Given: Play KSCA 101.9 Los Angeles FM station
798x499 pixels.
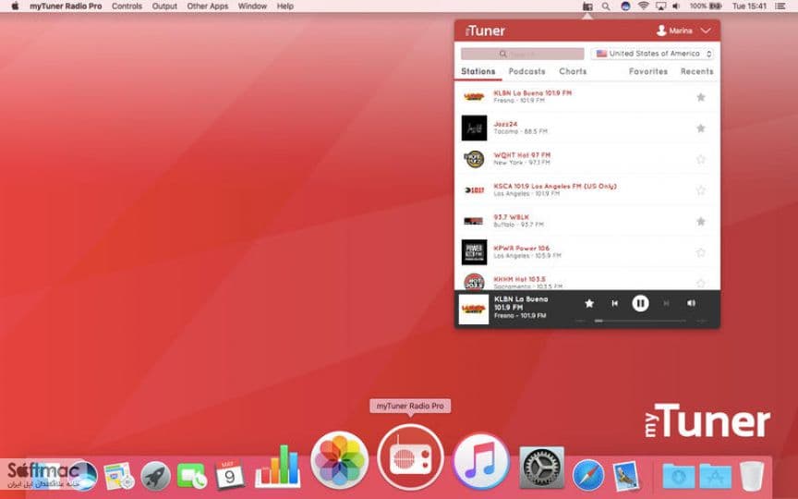Looking at the screenshot, I should tap(586, 190).
